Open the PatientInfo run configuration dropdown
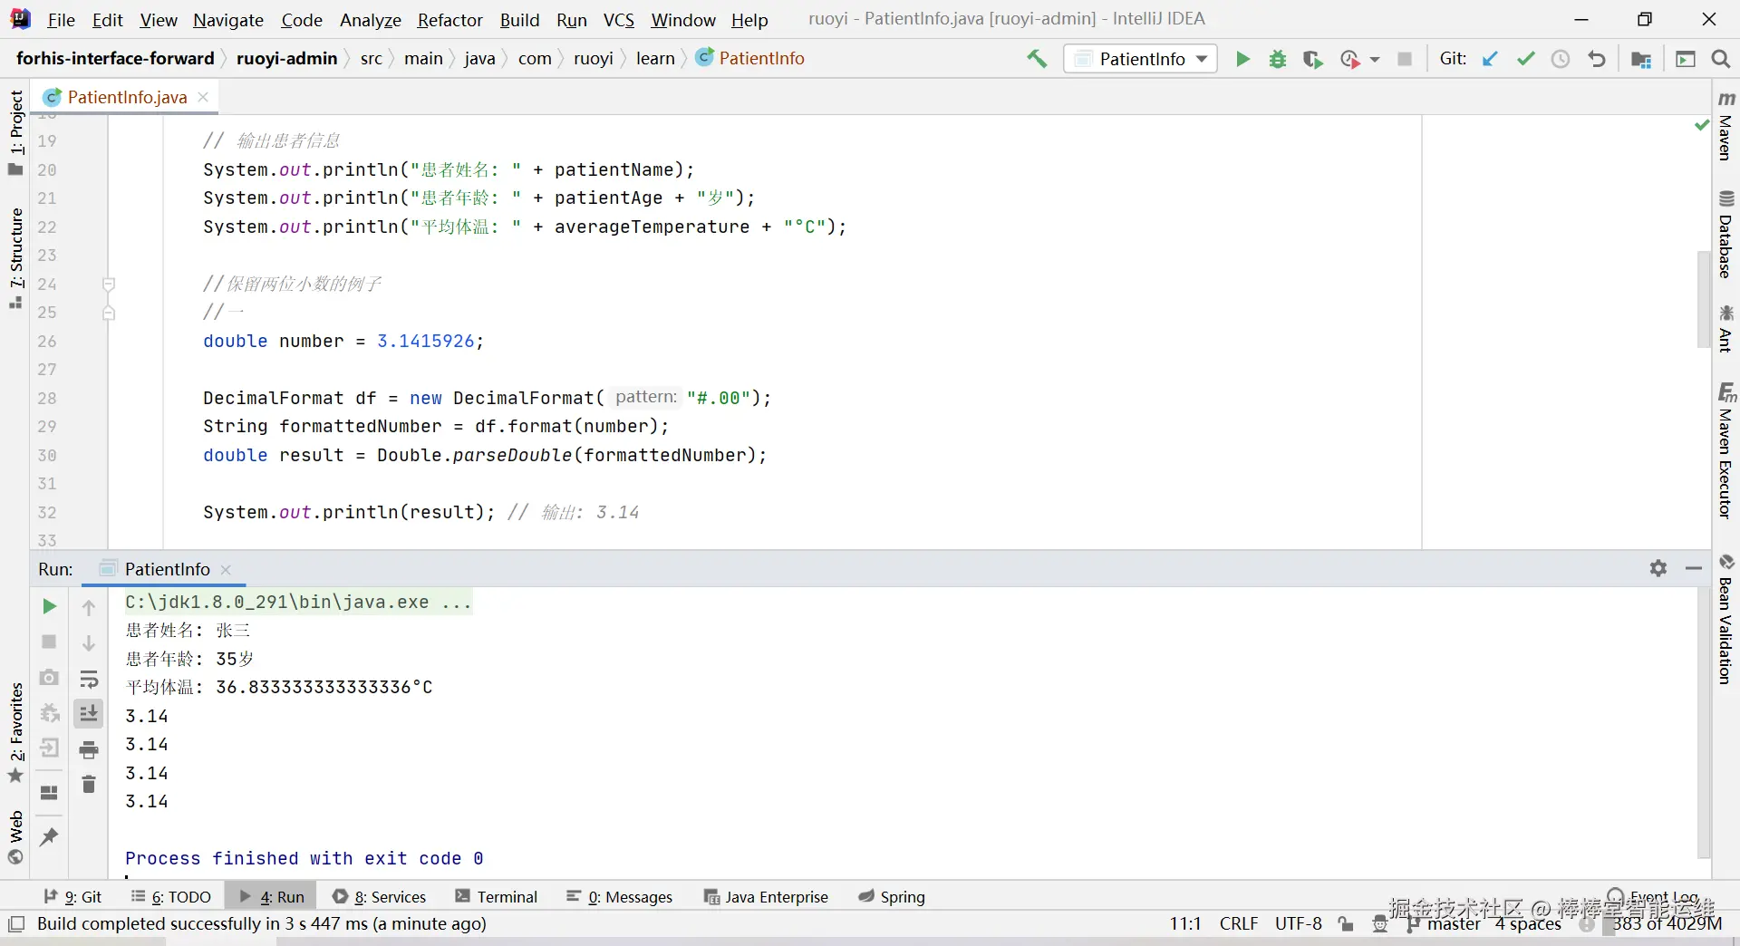 (x=1140, y=59)
